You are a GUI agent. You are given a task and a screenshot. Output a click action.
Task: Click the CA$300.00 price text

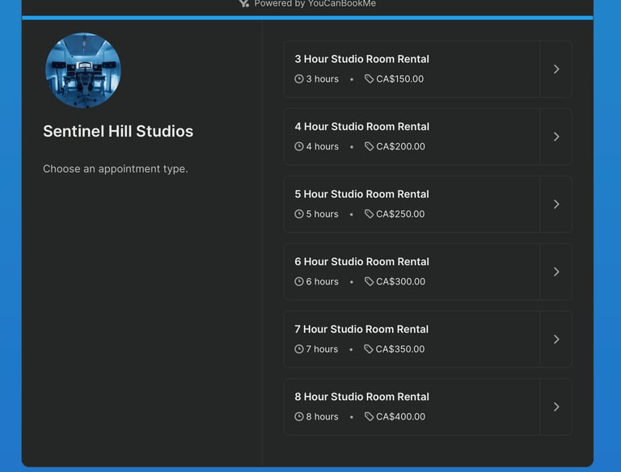[x=401, y=281]
